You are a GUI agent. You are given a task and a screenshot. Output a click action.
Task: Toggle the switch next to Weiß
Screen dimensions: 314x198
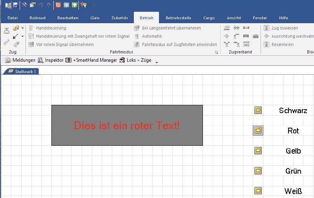pyautogui.click(x=258, y=191)
